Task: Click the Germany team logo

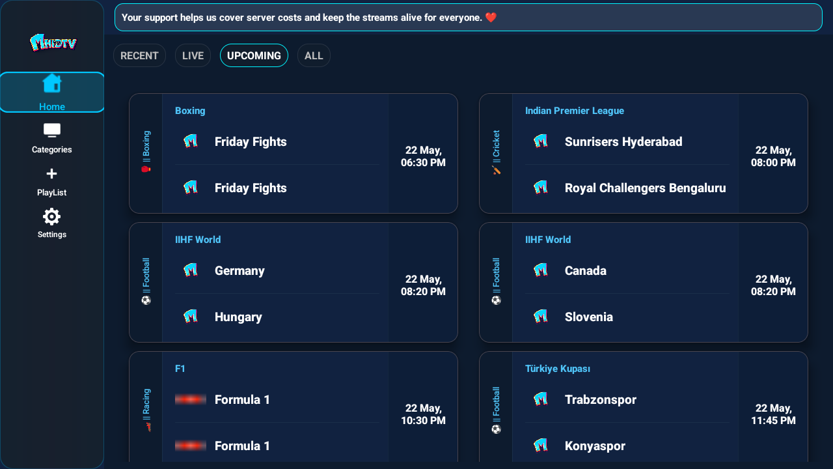Action: tap(191, 270)
